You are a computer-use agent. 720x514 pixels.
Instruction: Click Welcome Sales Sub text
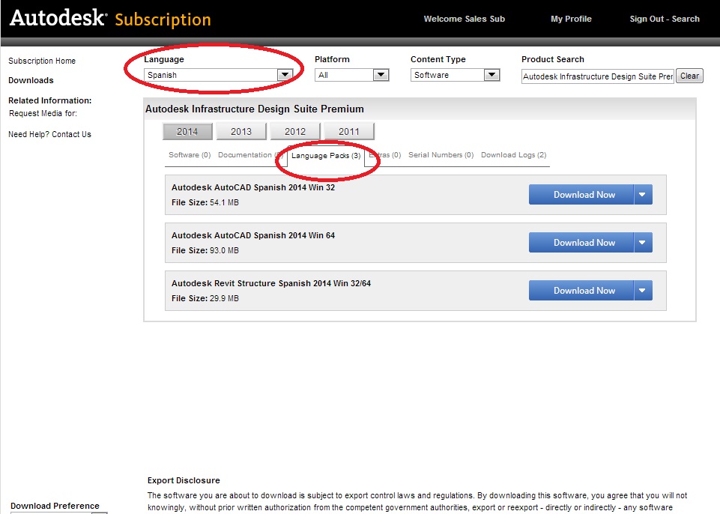[465, 19]
